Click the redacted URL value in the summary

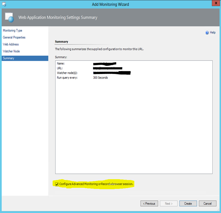pos(108,68)
